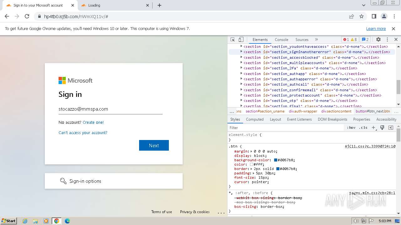
Task: Click the Terms of use link
Action: coord(162,212)
